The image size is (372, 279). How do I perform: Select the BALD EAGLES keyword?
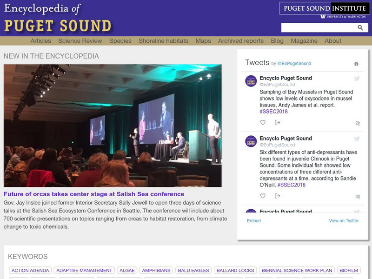tap(193, 271)
